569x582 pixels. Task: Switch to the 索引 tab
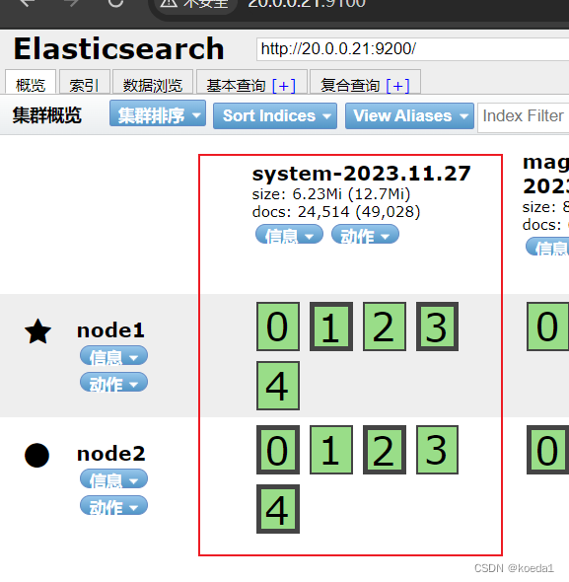point(84,83)
